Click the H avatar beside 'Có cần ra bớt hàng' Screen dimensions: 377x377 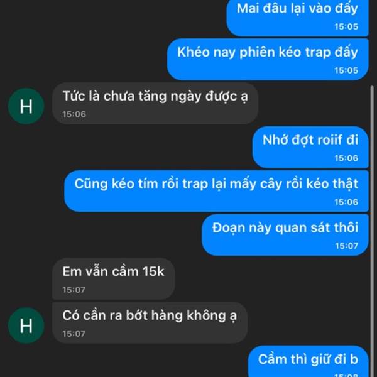26,325
